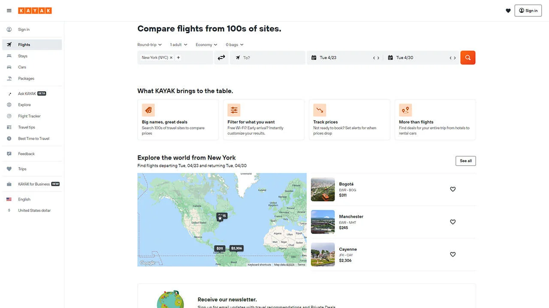Select Sign in from the sidebar
Screen dimensions: 549x308
click(x=32, y=30)
